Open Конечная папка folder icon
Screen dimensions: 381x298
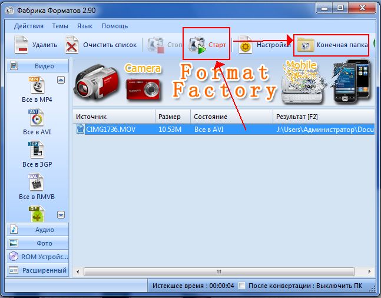pos(306,45)
